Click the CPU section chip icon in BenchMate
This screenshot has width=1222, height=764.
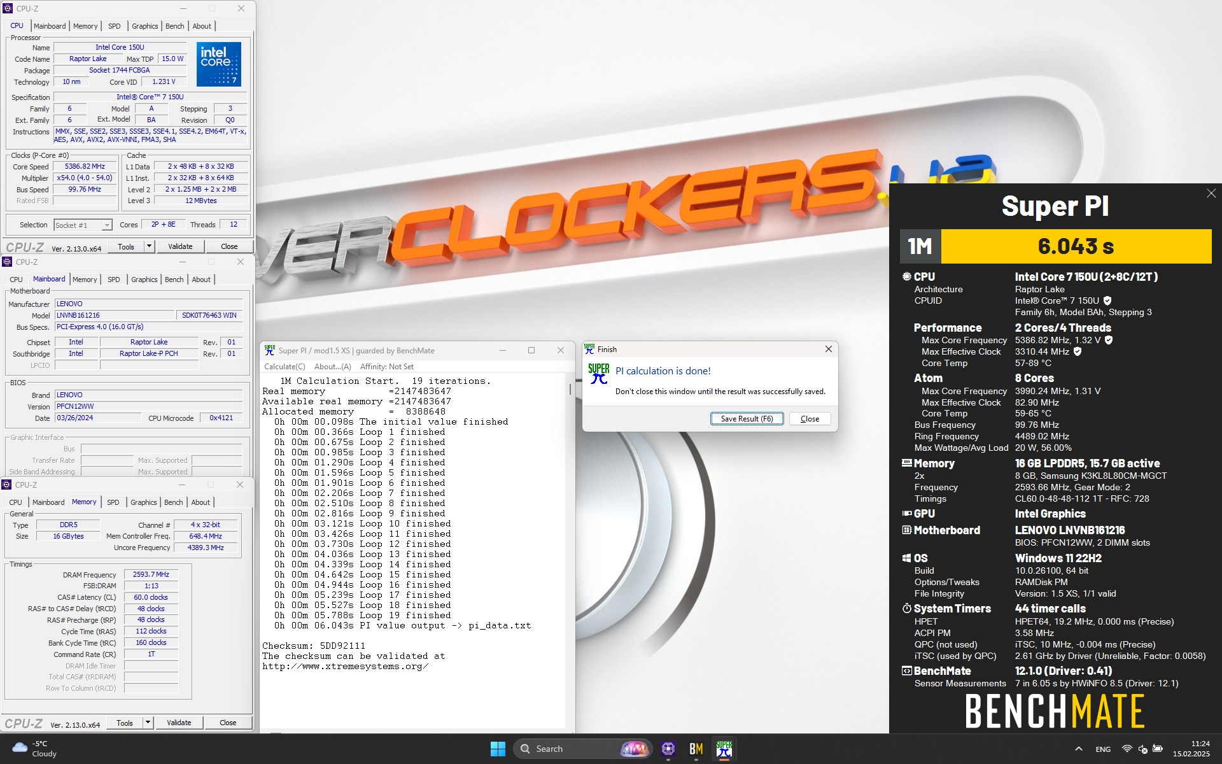(906, 276)
